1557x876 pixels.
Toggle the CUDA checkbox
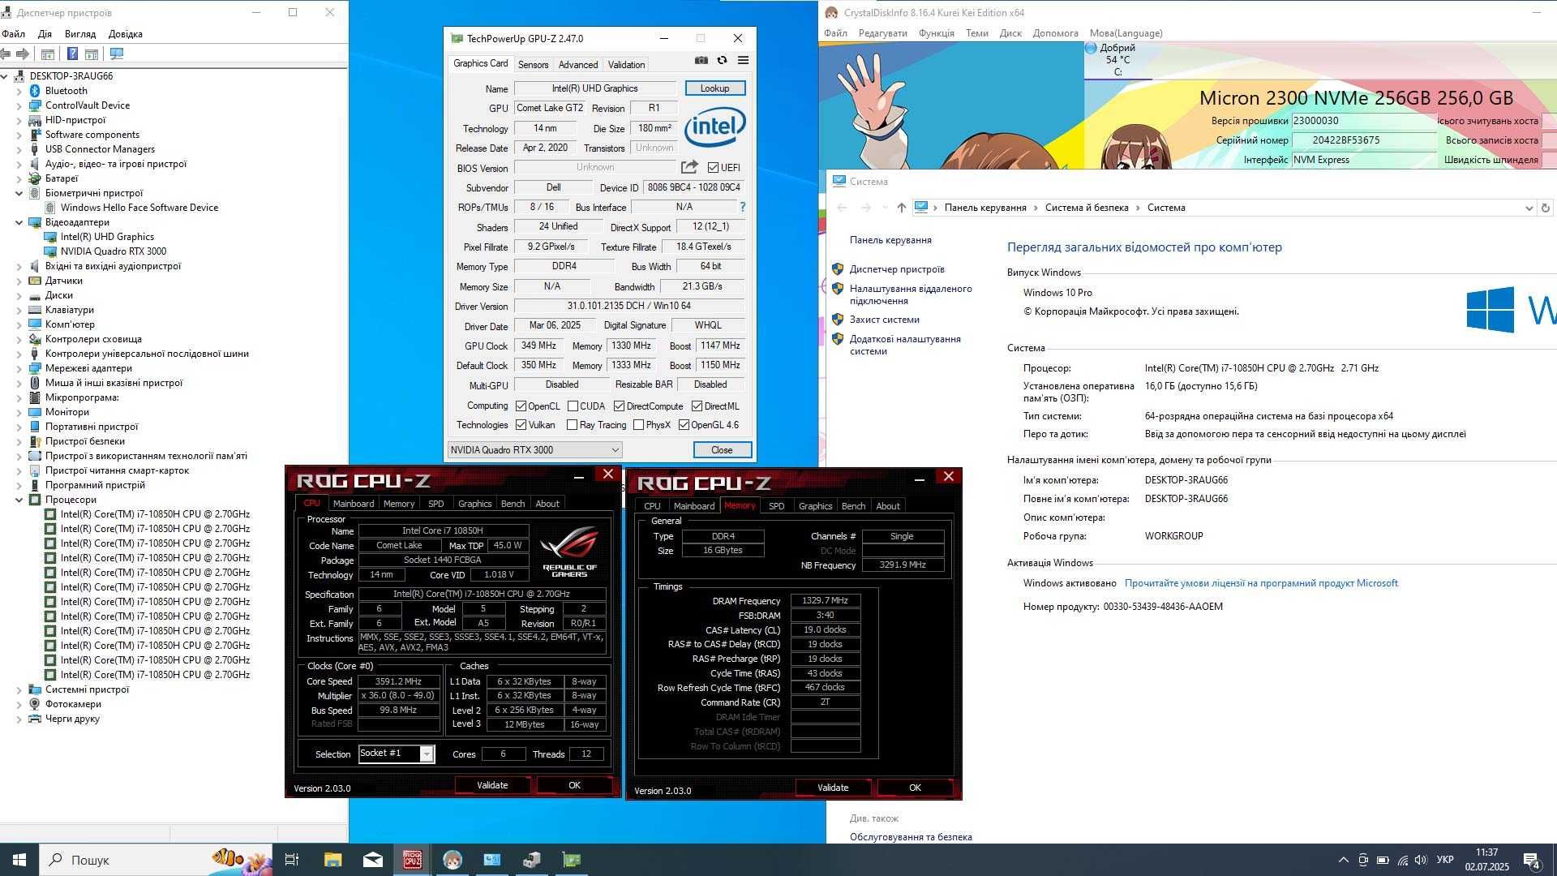point(573,406)
